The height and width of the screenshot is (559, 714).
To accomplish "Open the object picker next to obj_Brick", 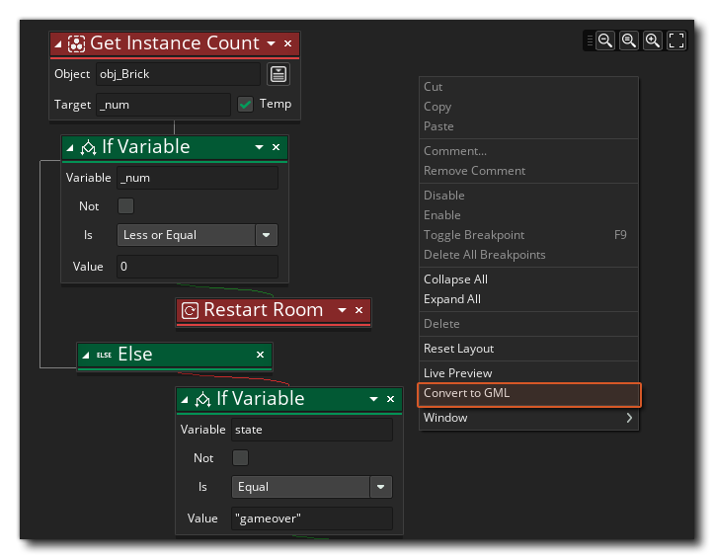I will tap(278, 74).
